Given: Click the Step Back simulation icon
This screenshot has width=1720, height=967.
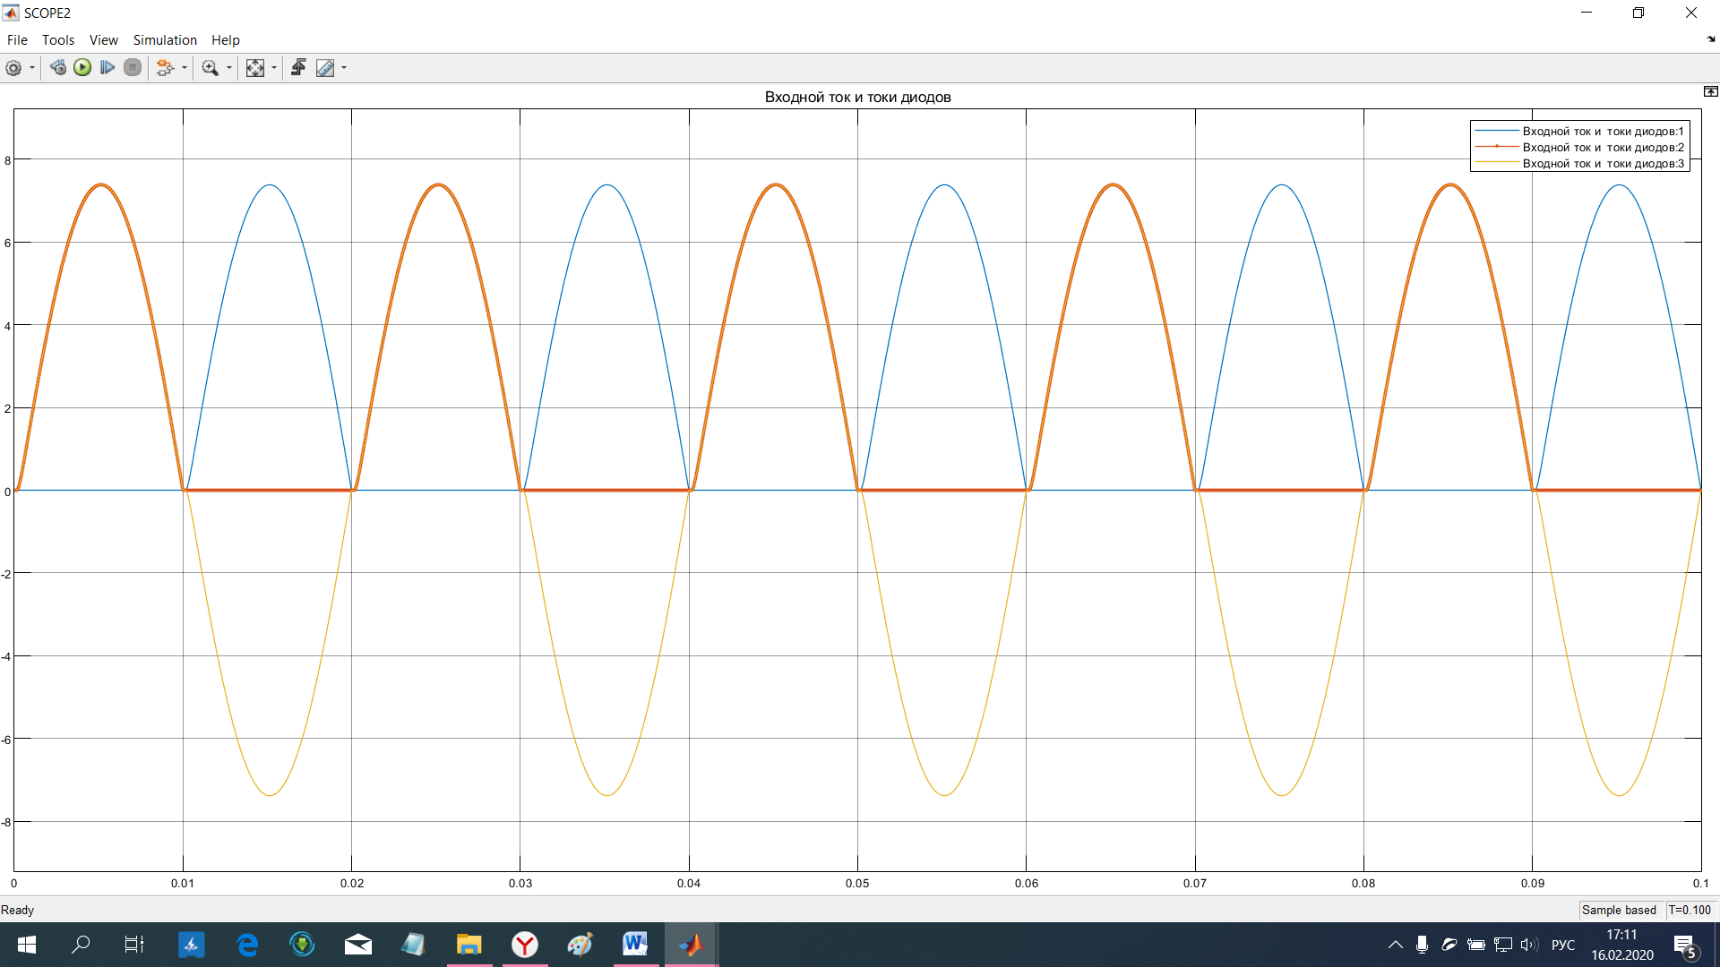Looking at the screenshot, I should point(57,68).
